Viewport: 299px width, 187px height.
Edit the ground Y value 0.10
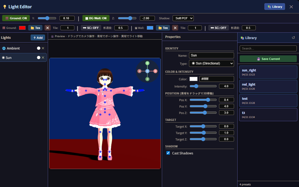click(67, 18)
